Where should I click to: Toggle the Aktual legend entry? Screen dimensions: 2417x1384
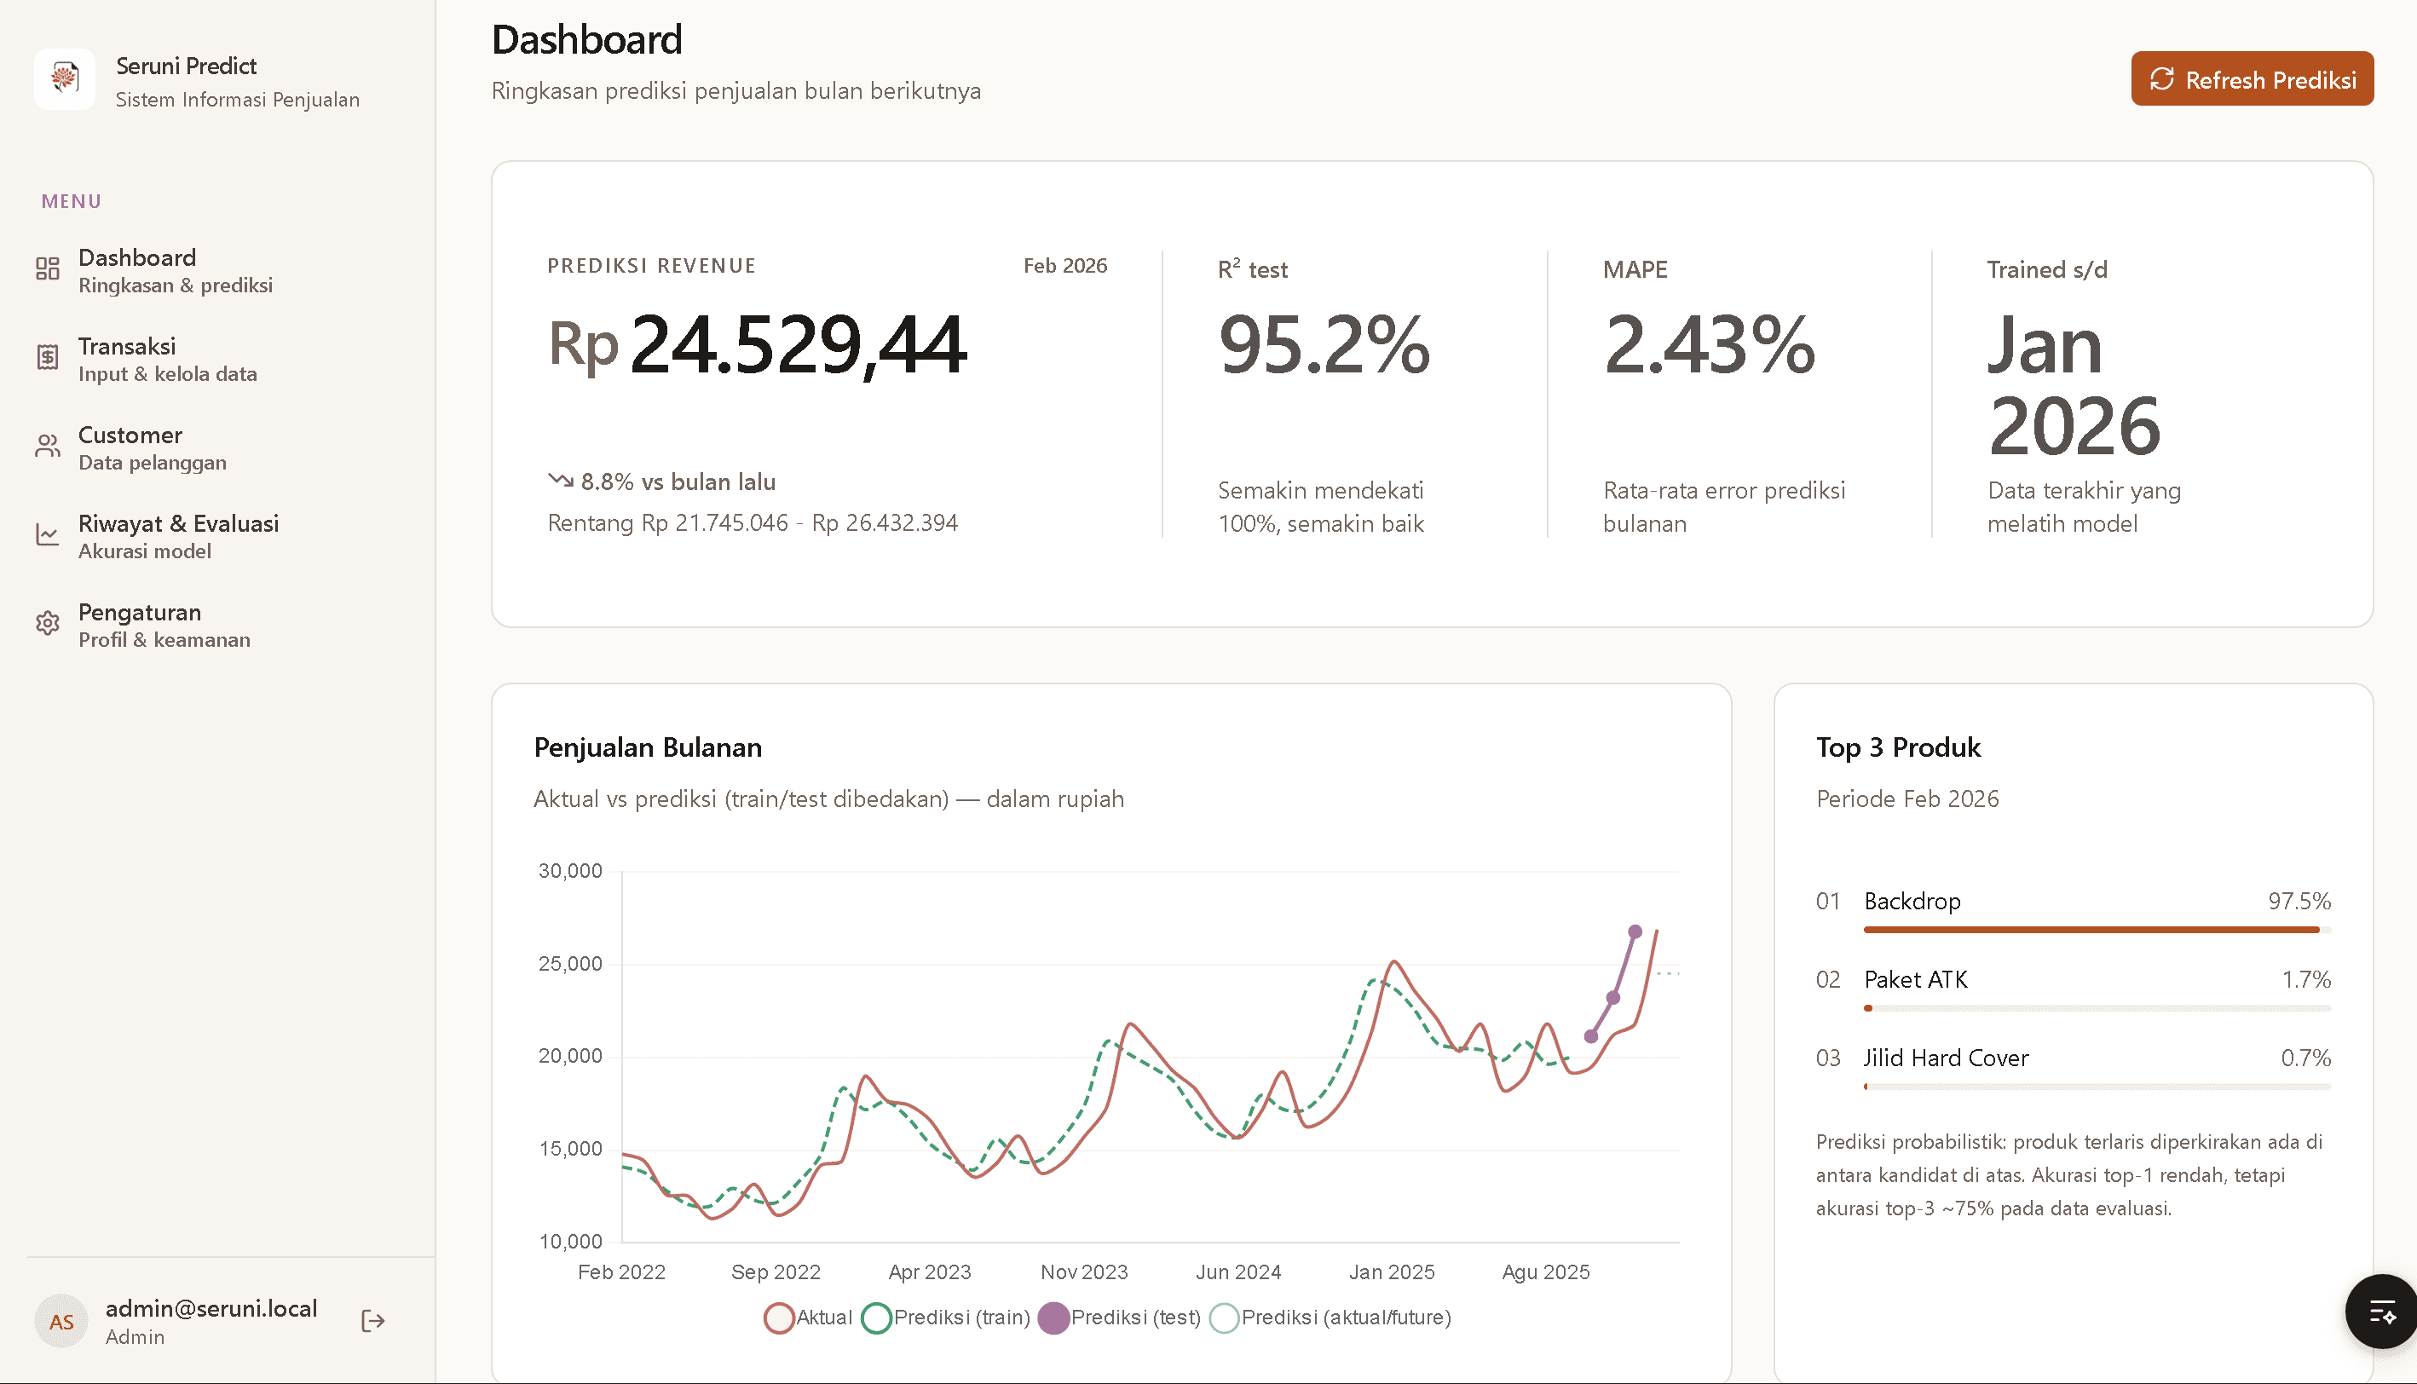click(809, 1318)
